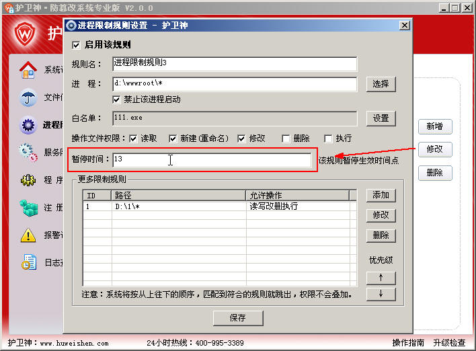Click the 进程 path input field
Viewport: 476px width, 351px height.
(235, 84)
